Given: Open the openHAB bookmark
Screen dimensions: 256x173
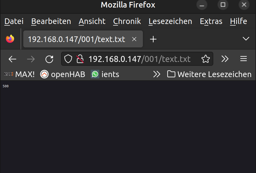Looking at the screenshot, I should 63,74.
